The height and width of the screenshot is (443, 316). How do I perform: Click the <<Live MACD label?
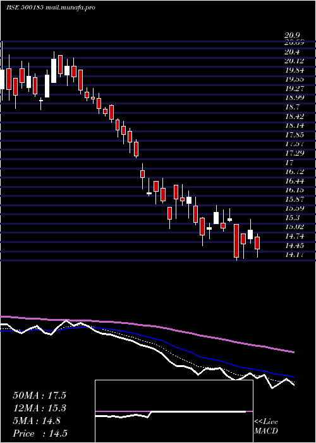pos(266,427)
